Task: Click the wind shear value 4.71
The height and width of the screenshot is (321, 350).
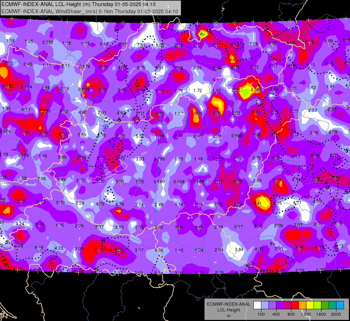Action: pos(297,203)
